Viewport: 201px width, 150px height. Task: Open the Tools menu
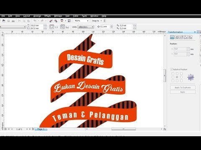[84, 16]
